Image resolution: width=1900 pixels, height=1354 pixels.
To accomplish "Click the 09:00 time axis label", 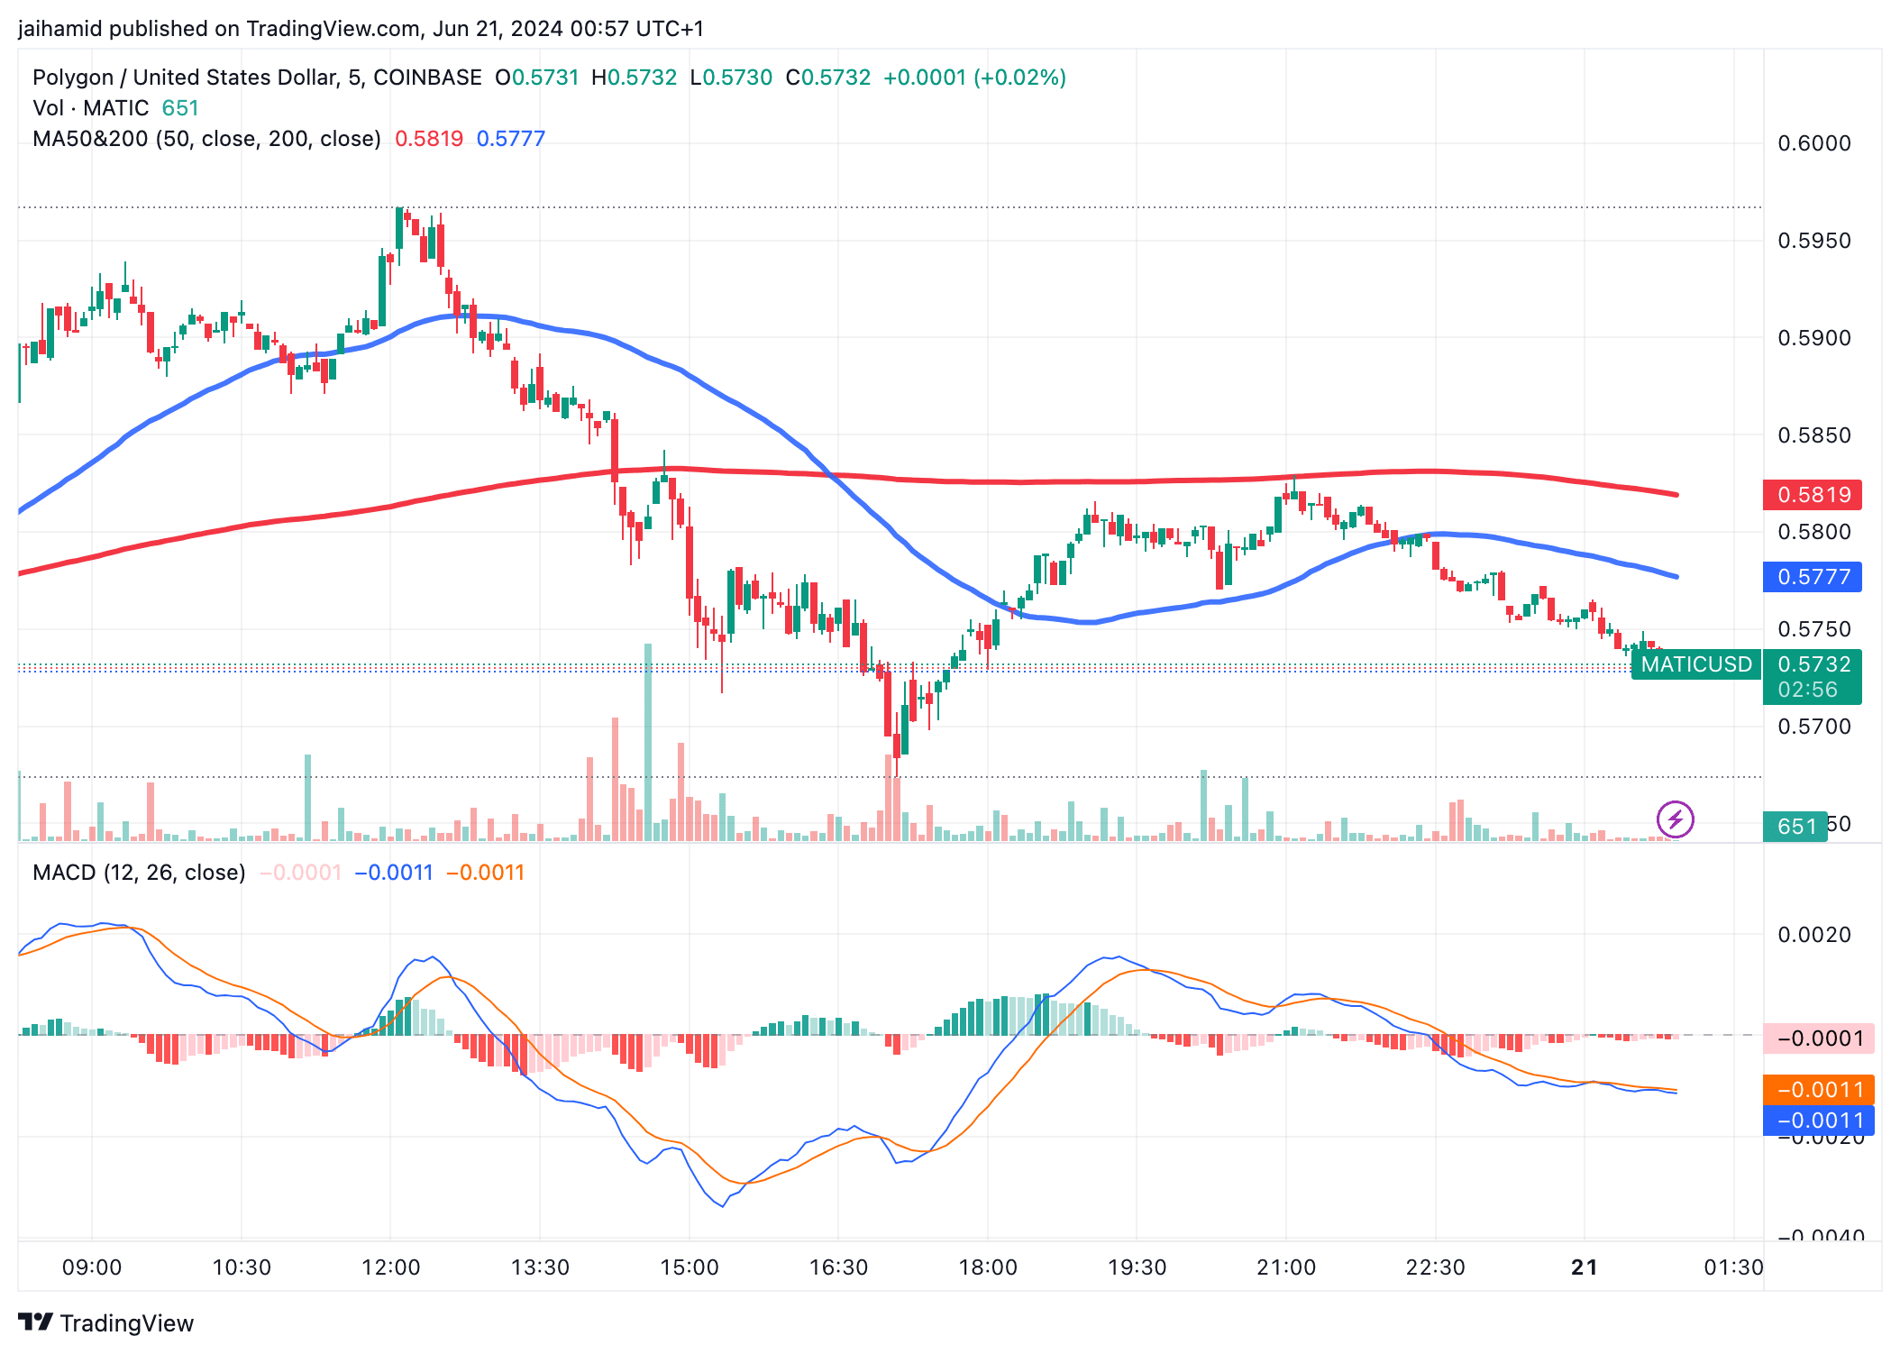I will (92, 1267).
